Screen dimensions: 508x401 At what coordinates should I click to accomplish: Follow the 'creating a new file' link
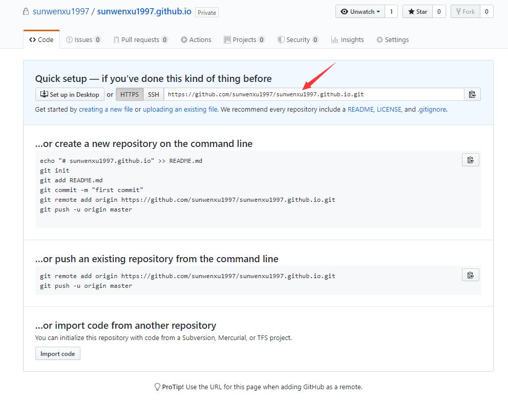(106, 110)
